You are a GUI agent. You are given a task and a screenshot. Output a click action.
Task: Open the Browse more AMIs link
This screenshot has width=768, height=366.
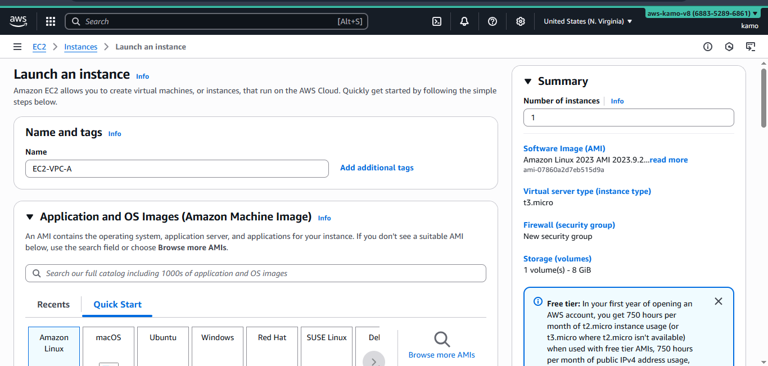(441, 355)
